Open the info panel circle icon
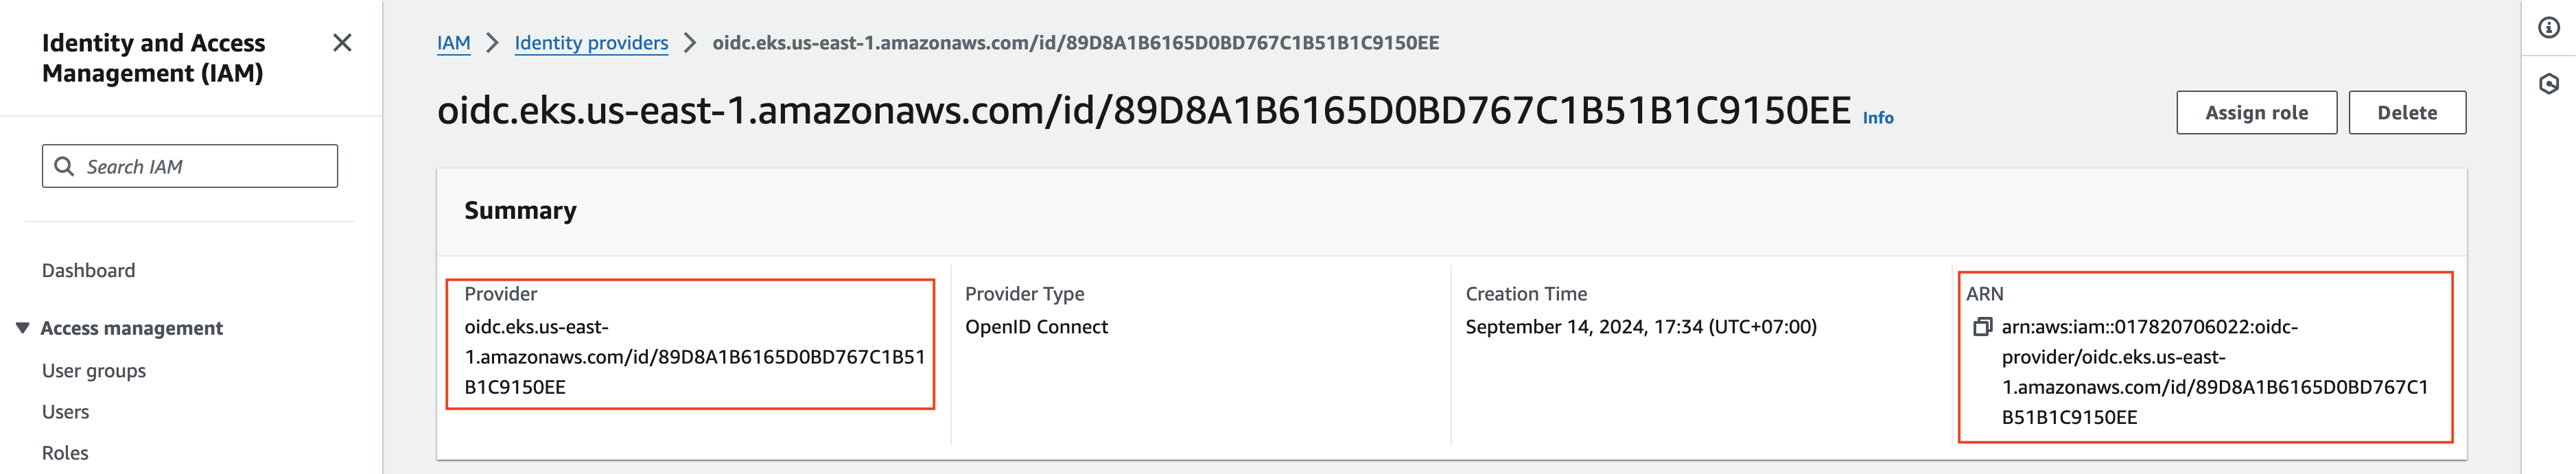Image resolution: width=2576 pixels, height=474 pixels. click(2549, 28)
